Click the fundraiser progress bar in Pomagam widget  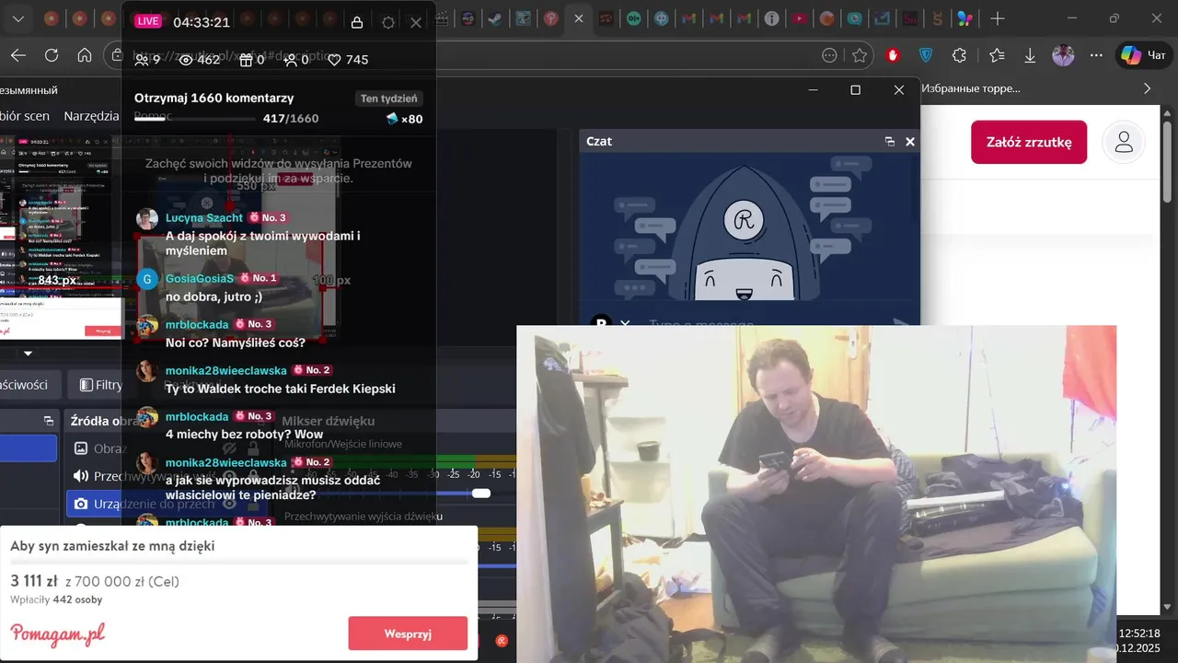point(239,564)
